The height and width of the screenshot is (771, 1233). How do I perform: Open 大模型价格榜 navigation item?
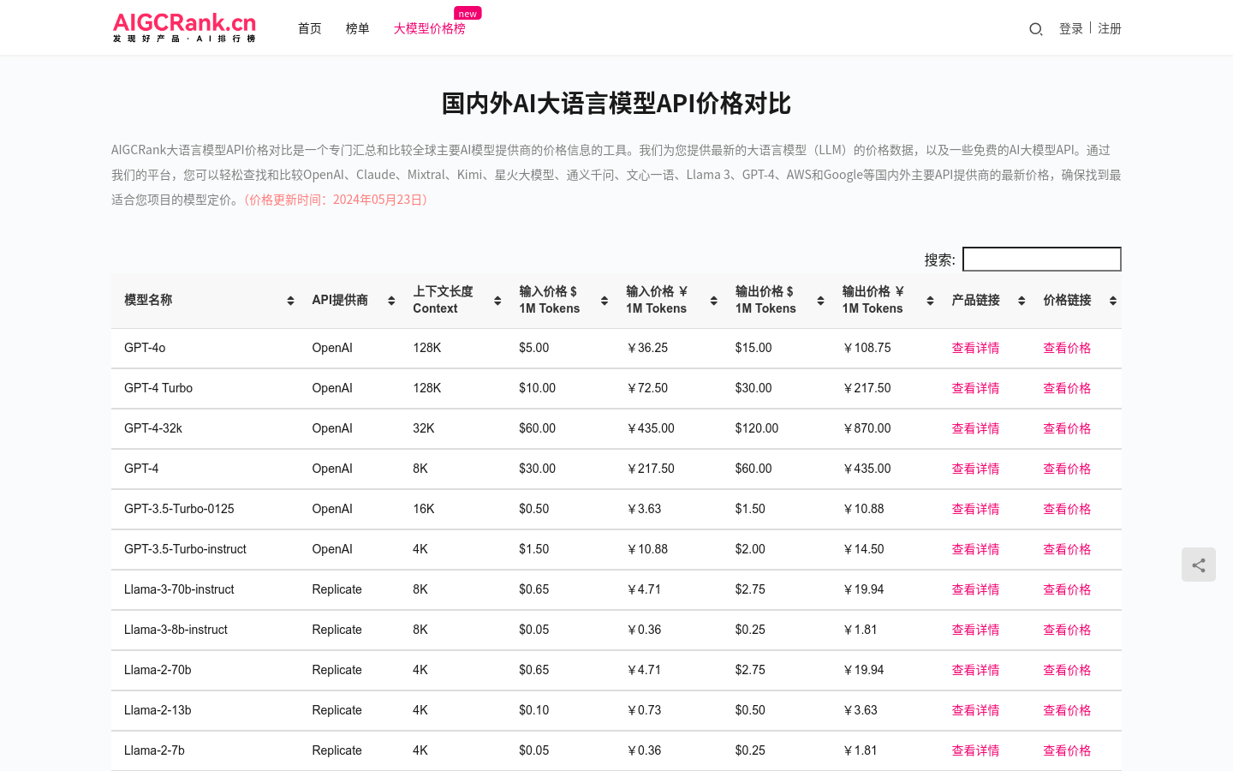(430, 28)
